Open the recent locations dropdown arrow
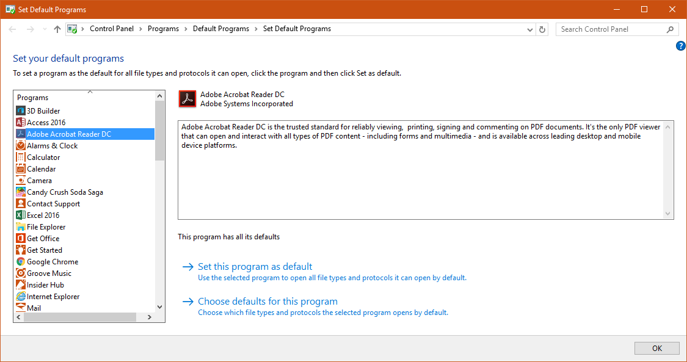 (44, 29)
